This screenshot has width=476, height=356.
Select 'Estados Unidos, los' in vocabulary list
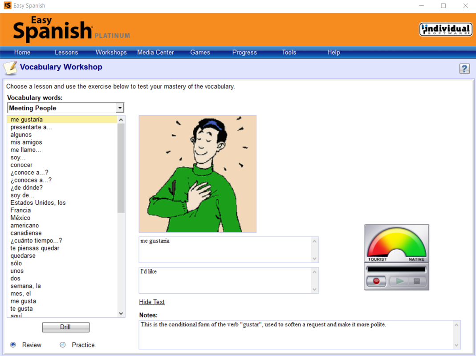pyautogui.click(x=62, y=203)
